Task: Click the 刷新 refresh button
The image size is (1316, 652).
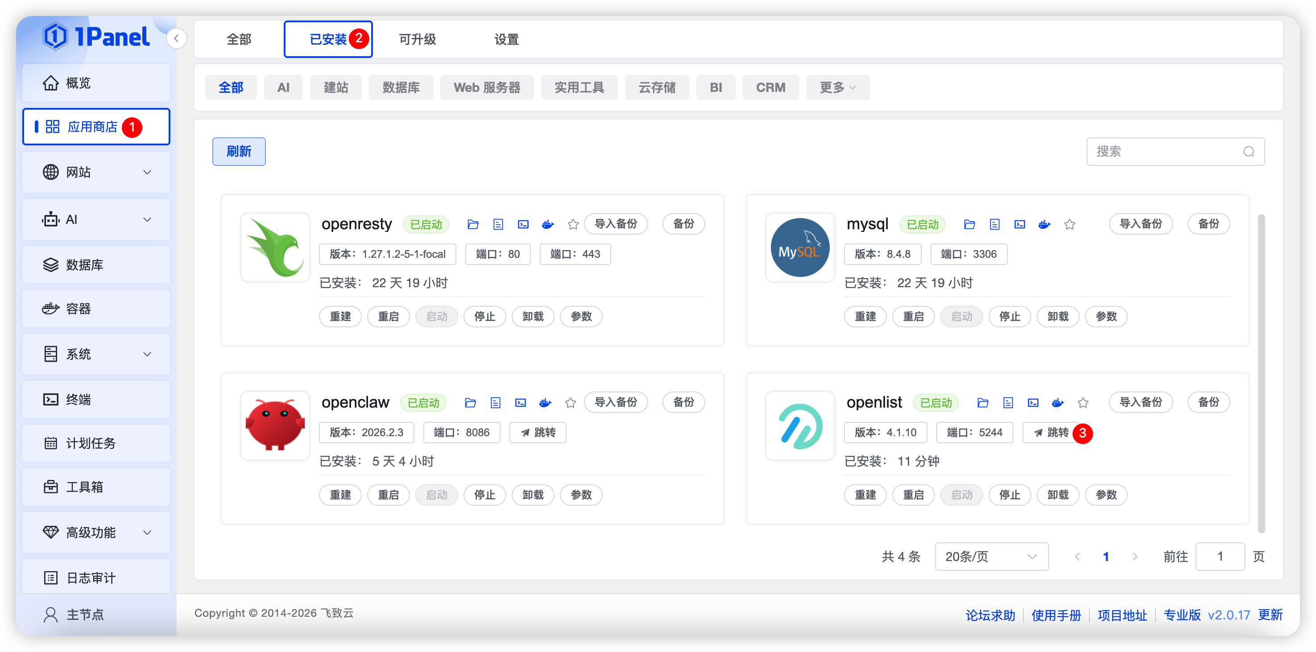Action: 239,152
